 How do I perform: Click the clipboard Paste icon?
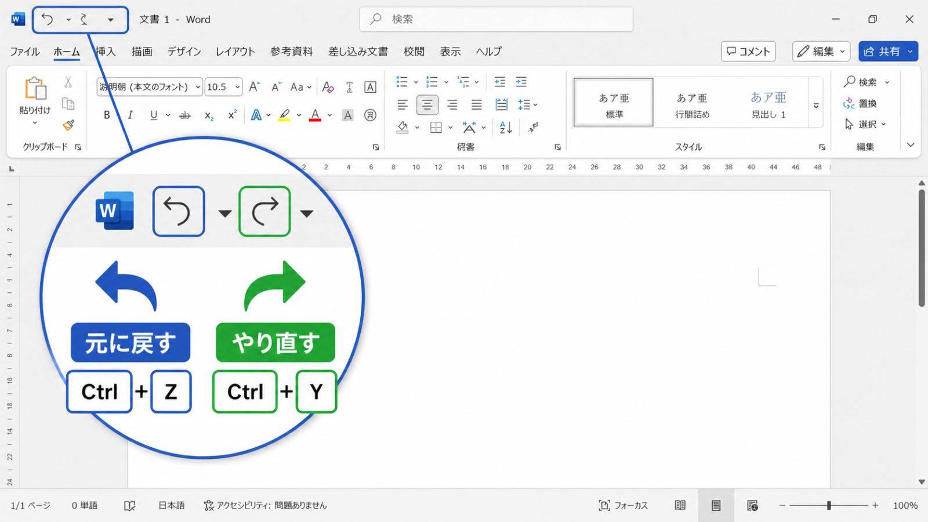pos(35,89)
